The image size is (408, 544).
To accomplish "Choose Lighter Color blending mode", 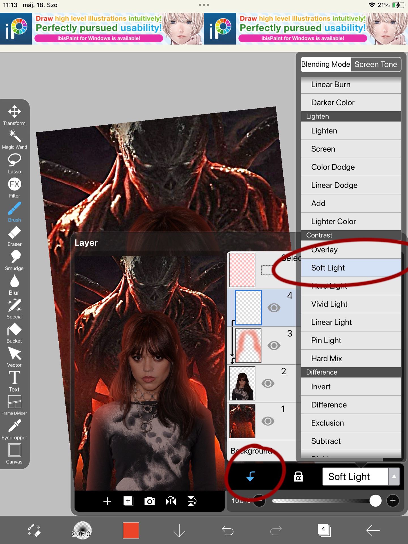I will pyautogui.click(x=351, y=222).
